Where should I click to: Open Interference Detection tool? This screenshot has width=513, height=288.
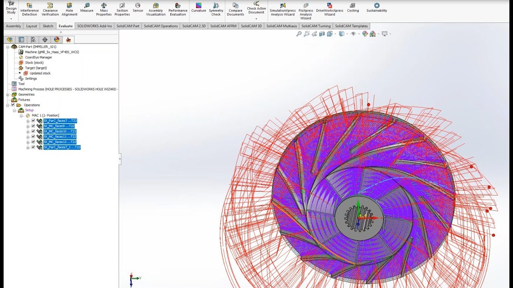[x=30, y=9]
